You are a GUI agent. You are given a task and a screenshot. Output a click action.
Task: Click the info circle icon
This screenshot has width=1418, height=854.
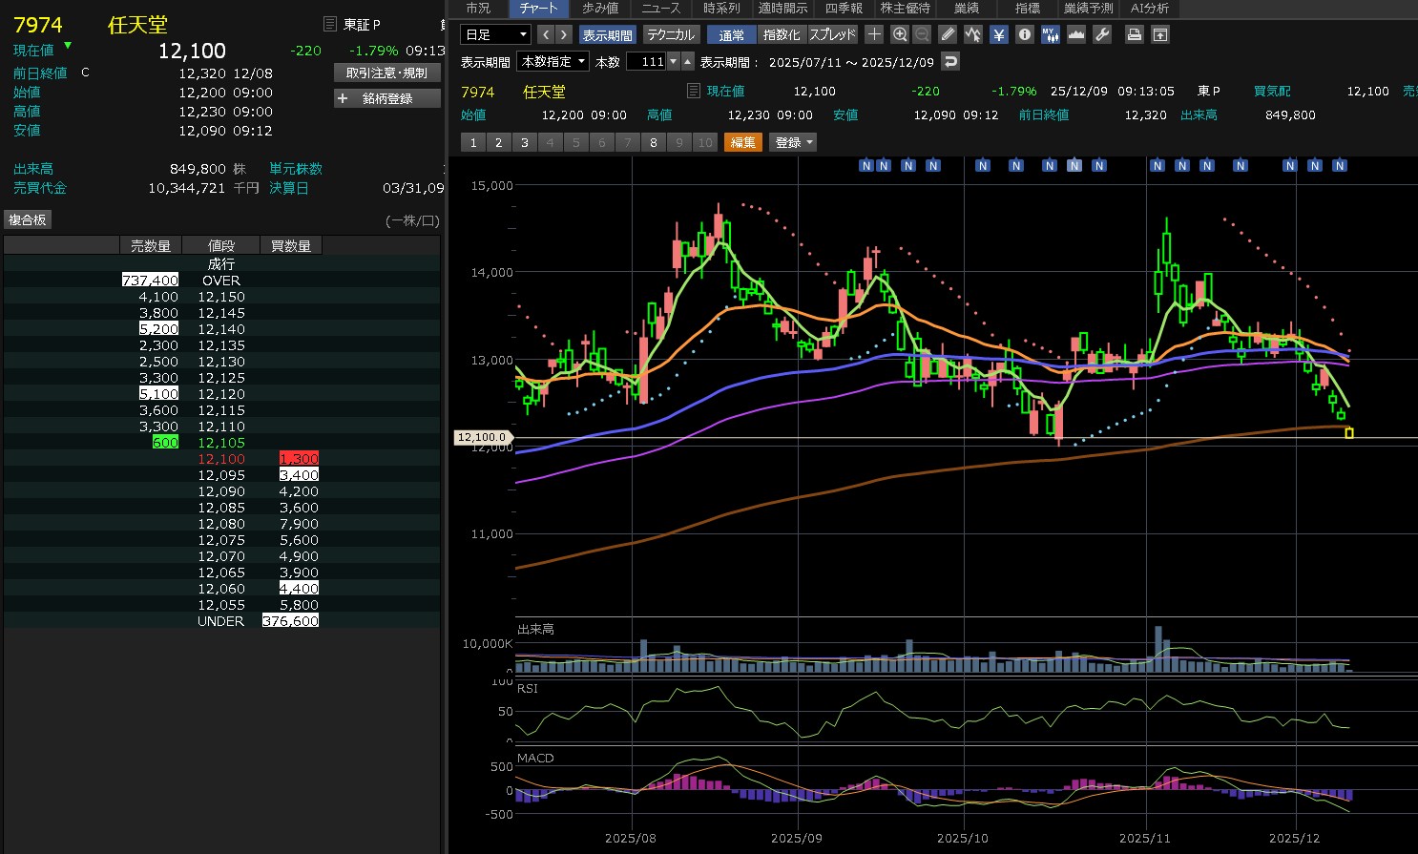[1024, 34]
